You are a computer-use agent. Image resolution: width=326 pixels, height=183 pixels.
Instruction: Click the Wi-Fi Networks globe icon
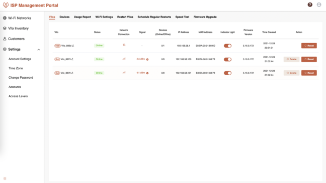click(5, 18)
